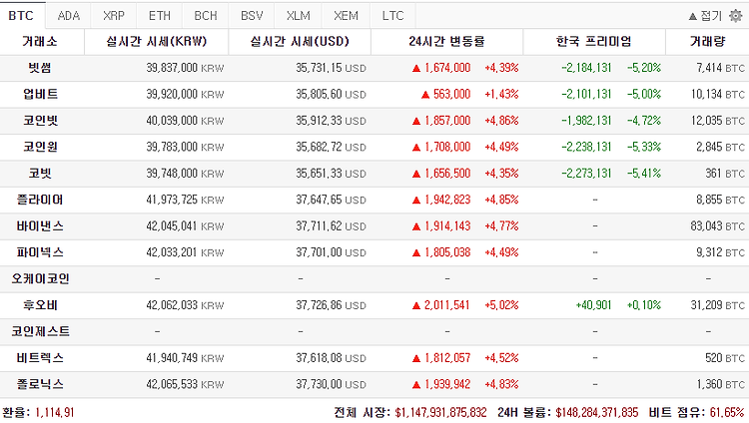Click the 37,647.65 USD price
This screenshot has width=749, height=423.
[x=331, y=200]
